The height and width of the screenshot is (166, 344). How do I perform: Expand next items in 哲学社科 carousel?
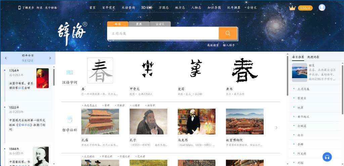(276, 127)
